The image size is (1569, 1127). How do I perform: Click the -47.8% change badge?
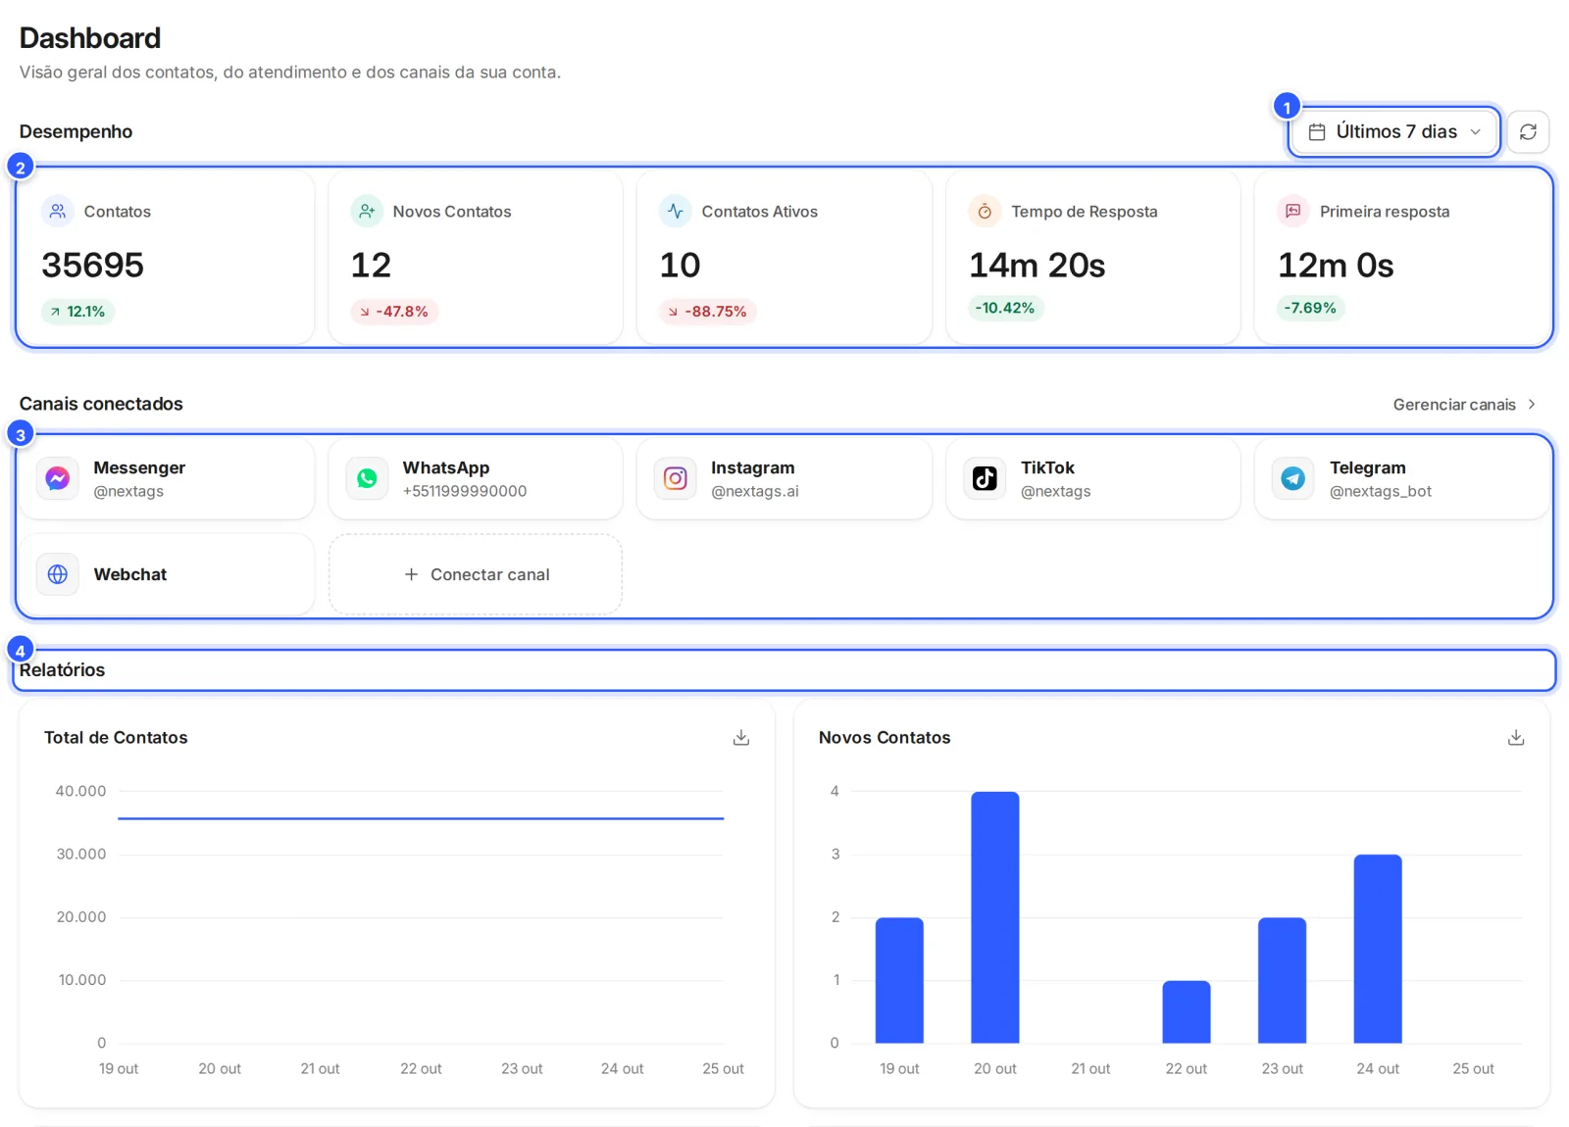click(x=394, y=312)
